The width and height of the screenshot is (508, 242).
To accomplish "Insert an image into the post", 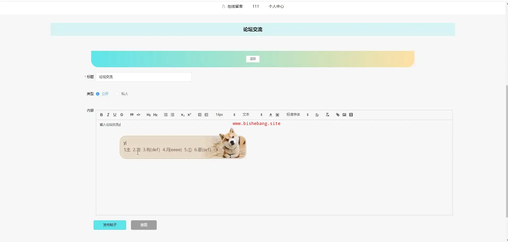I will [344, 115].
